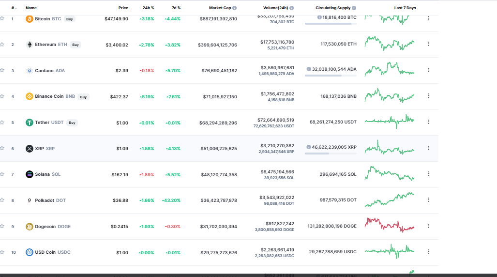Click the Polkadot logo icon
497x277 pixels.
(29, 200)
